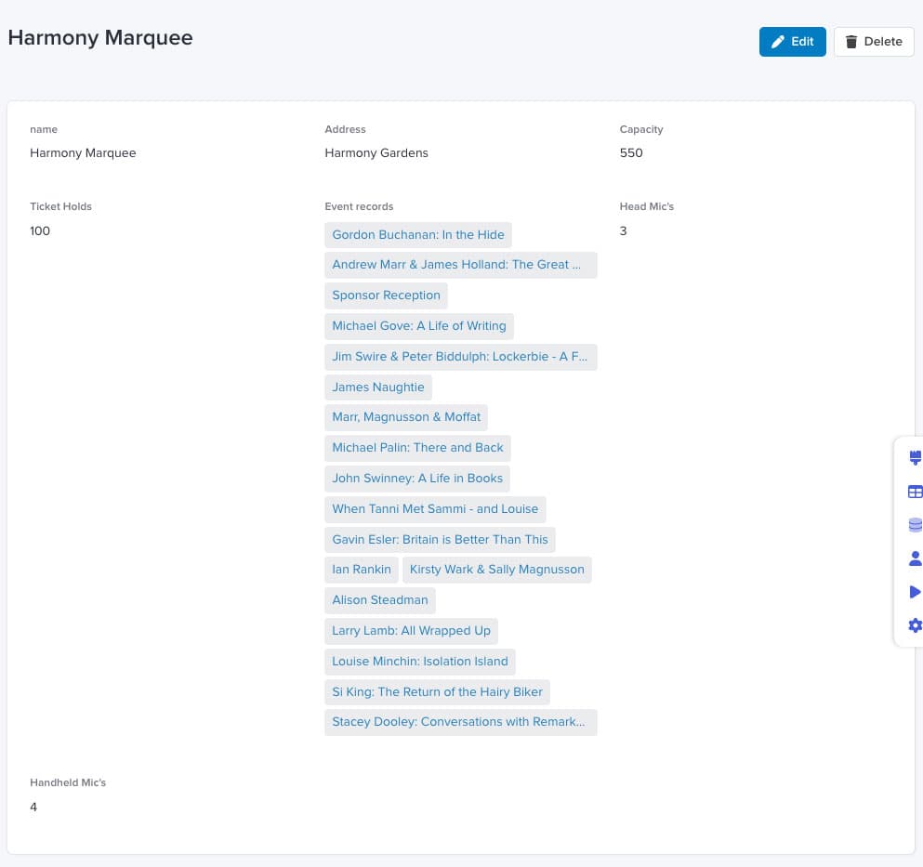Click the name field label
Screen dimensions: 923x867
pyautogui.click(x=44, y=129)
